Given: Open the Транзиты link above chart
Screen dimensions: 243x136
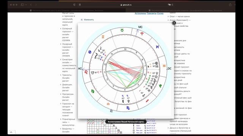Looking at the screenshot, I should click(151, 14).
